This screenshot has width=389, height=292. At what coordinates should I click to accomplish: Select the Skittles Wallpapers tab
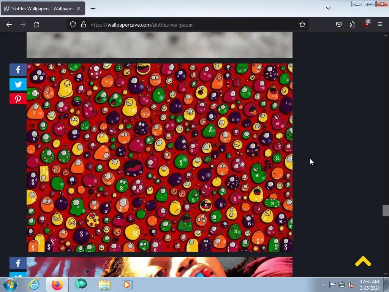point(43,8)
